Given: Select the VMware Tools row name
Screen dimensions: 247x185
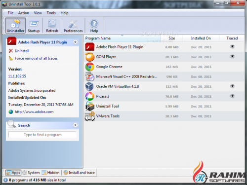Looking at the screenshot, I should pos(108,116).
